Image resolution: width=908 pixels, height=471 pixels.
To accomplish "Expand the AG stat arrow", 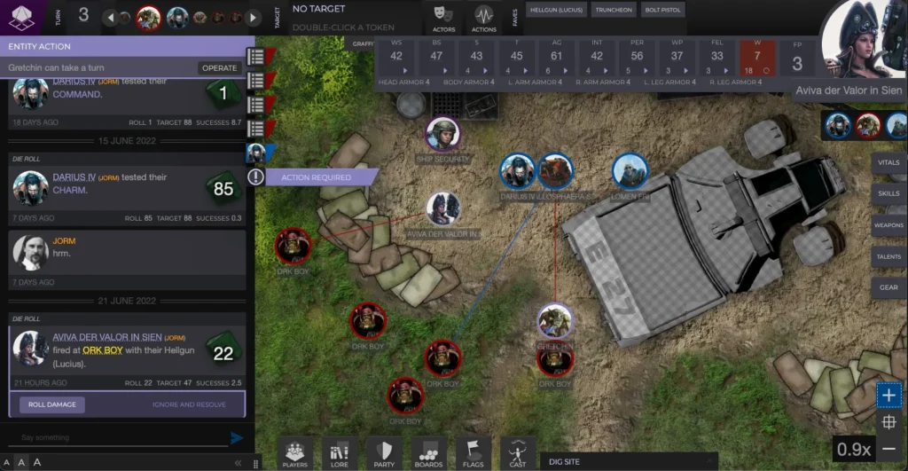I will coord(565,71).
